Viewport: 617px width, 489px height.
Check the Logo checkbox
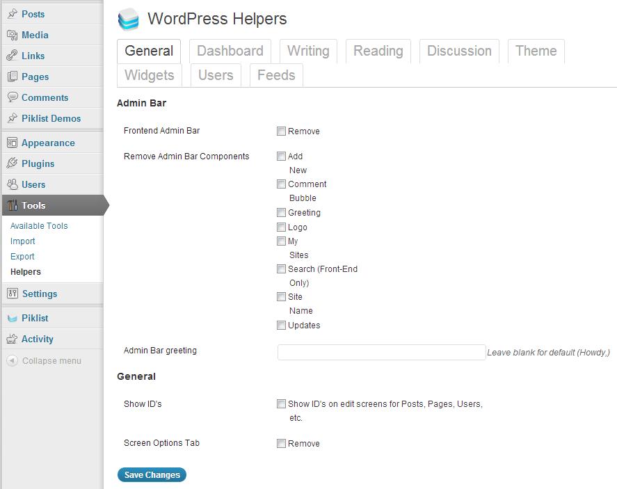coord(281,227)
